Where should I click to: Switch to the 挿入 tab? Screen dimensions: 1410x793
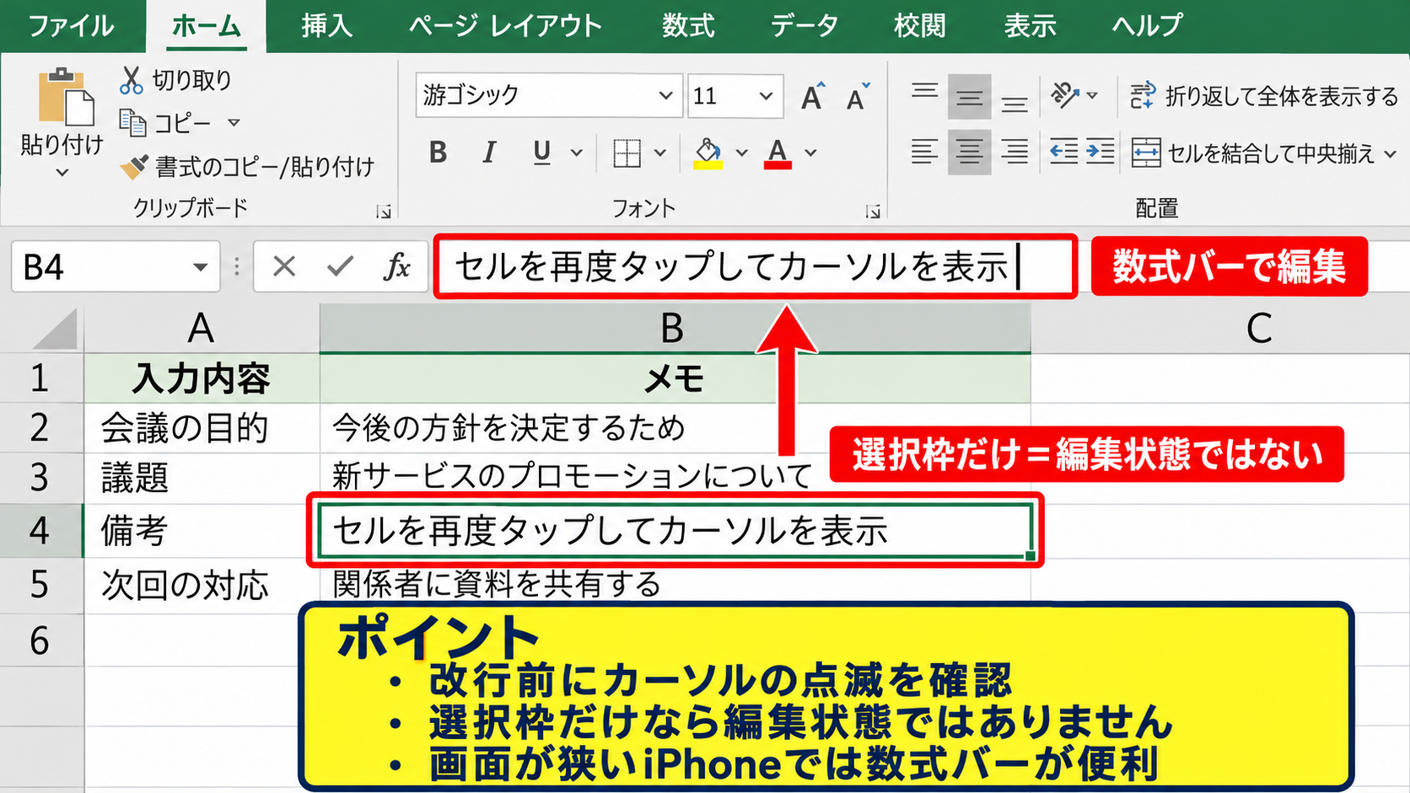point(327,26)
